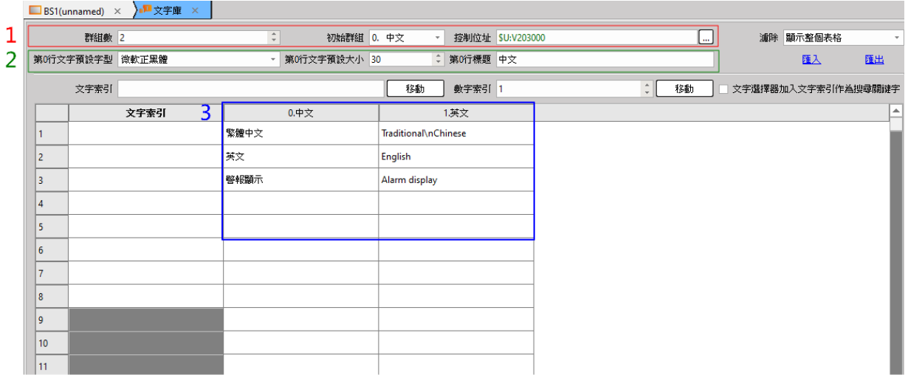Close the 文字庫 tab
Viewport: 905px width, 375px height.
[195, 11]
